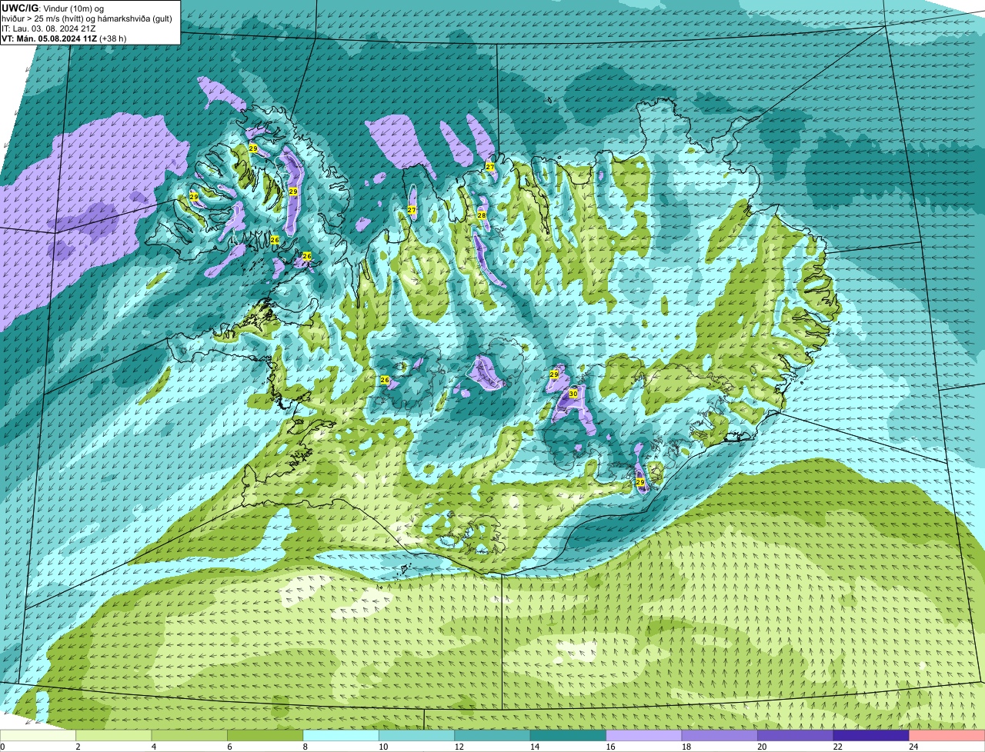The image size is (985, 752).
Task: Click the 16–18 m/s light lavender swatch
Action: coord(645,736)
